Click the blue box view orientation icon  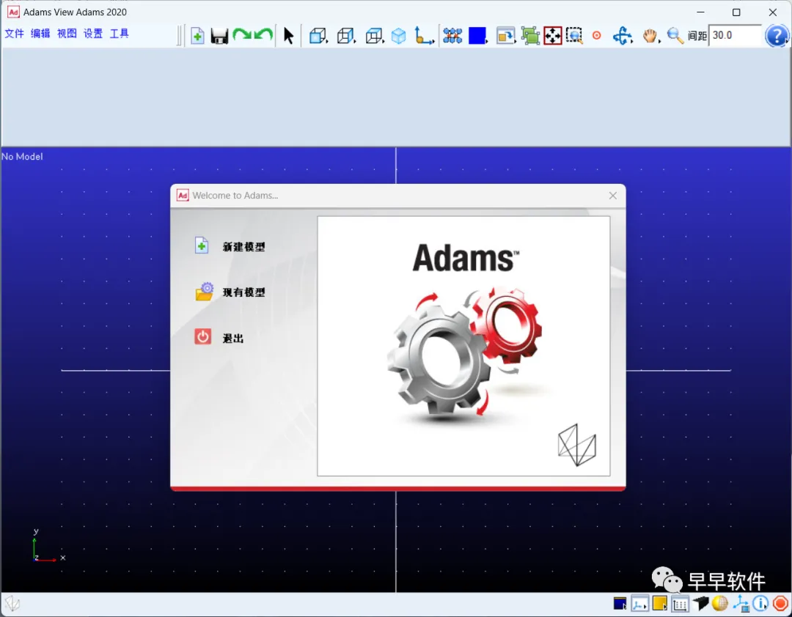[x=318, y=36]
